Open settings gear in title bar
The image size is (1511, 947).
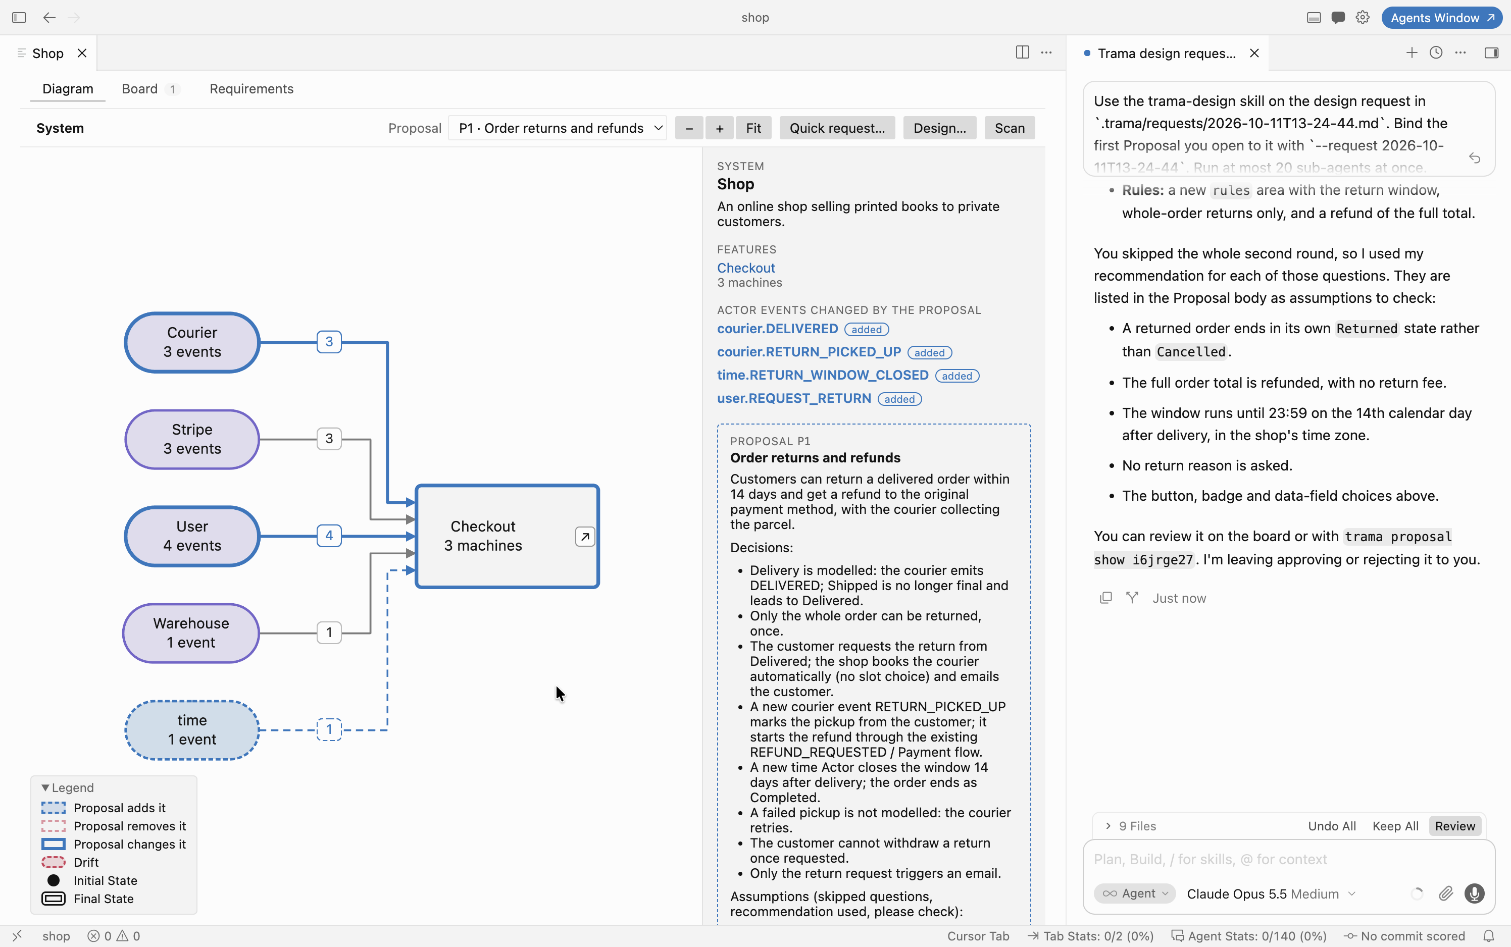click(x=1363, y=18)
